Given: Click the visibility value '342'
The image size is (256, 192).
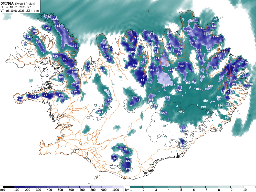Looking at the screenshot, I should click(x=47, y=16).
